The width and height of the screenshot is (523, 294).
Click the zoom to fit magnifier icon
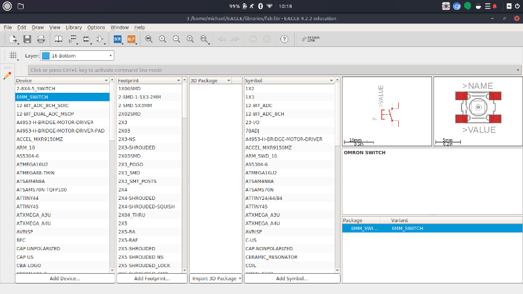click(149, 39)
